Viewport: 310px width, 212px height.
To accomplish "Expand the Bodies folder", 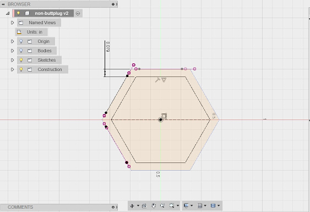I will pos(12,51).
